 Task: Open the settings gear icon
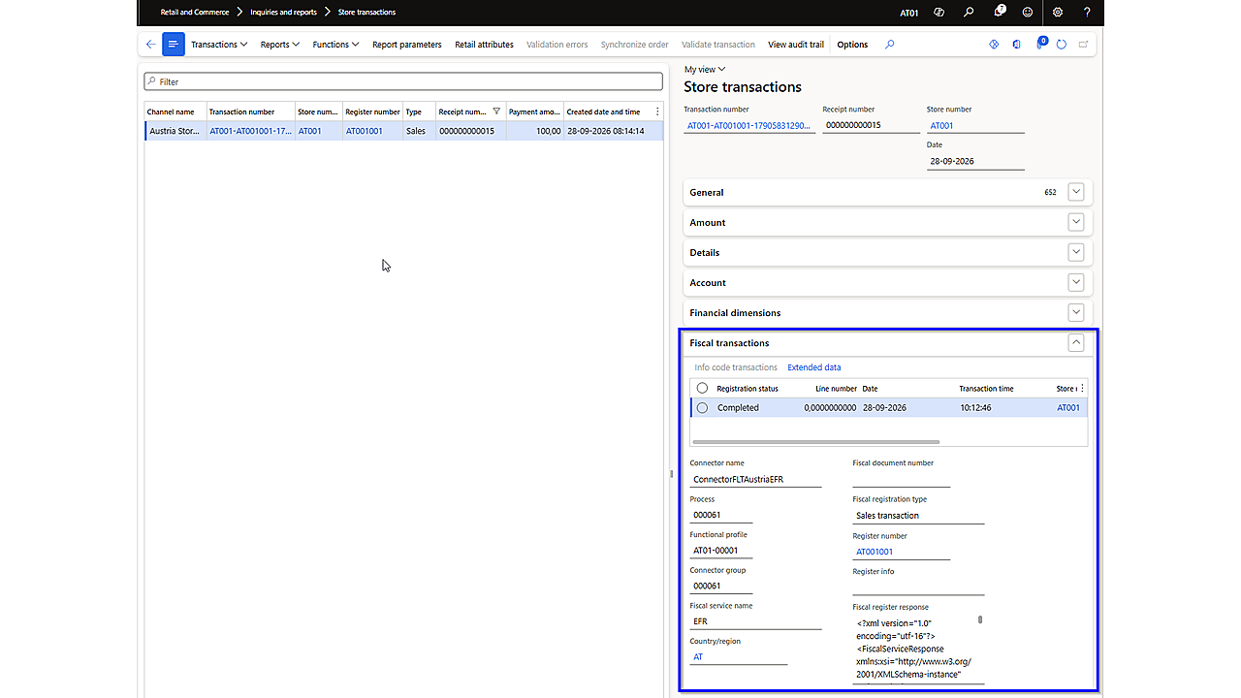[1058, 13]
